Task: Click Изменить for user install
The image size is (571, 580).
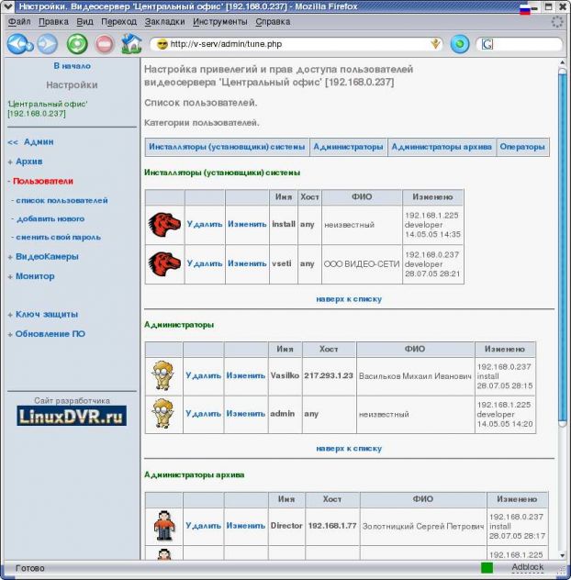Action: pos(247,224)
